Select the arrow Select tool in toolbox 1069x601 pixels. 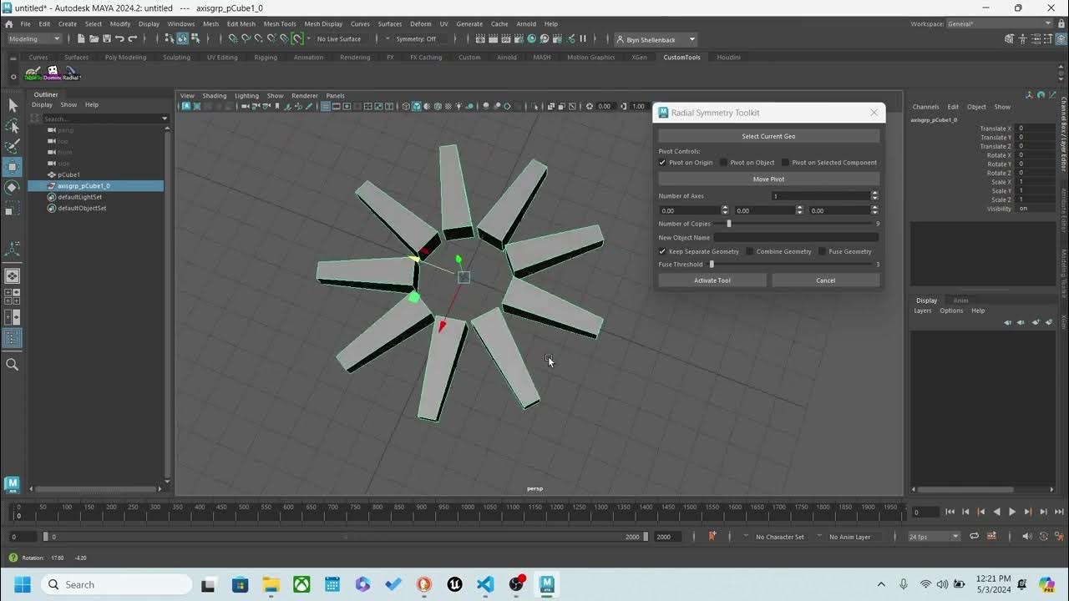pos(13,105)
